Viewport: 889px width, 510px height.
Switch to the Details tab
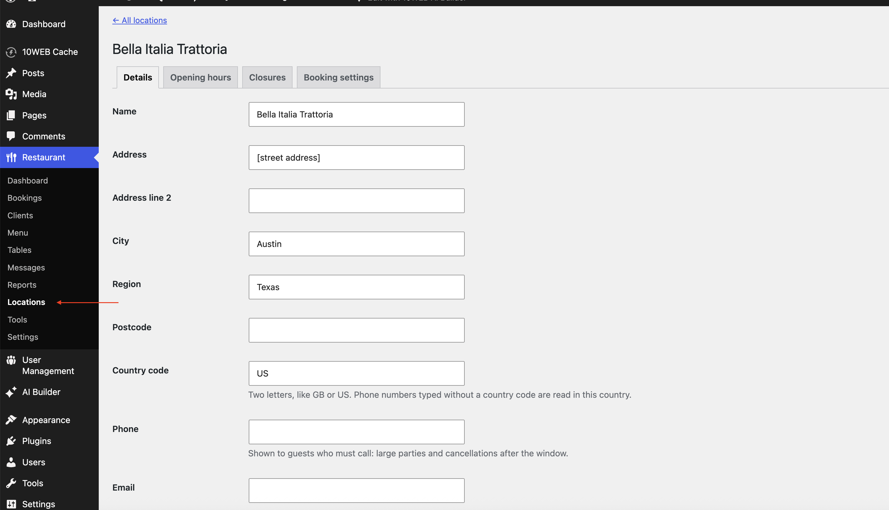[x=138, y=77]
